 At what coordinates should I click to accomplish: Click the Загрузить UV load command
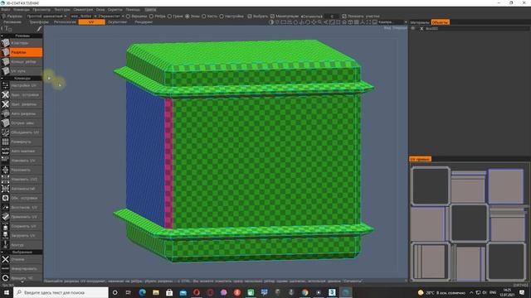pos(22,235)
